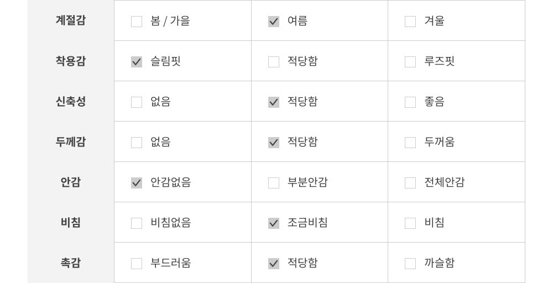The height and width of the screenshot is (283, 553).
Task: Uncheck the 안감없음 lining checkbox
Action: pyautogui.click(x=137, y=183)
